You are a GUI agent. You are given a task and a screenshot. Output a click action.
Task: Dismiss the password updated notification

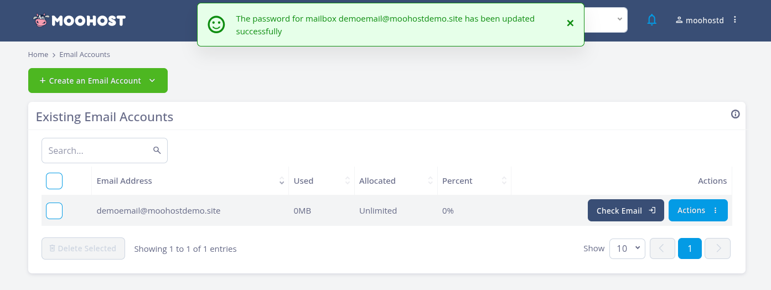coord(570,23)
